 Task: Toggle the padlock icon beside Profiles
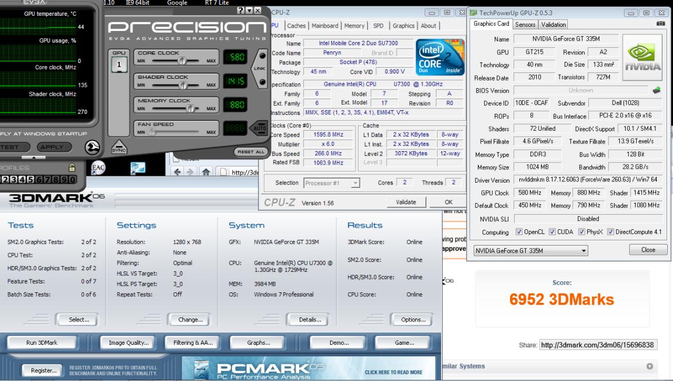tap(72, 167)
